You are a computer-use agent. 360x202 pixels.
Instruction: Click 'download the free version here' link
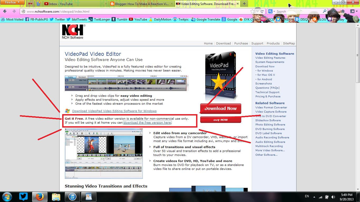coord(147,123)
